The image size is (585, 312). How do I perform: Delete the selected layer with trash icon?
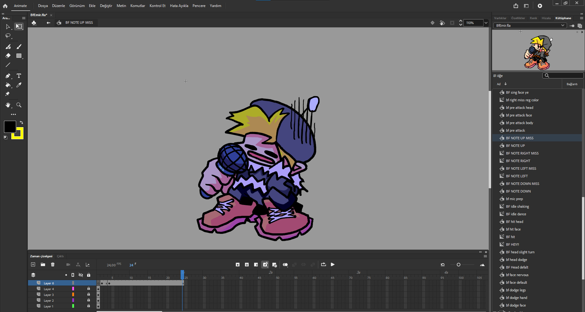[53, 265]
